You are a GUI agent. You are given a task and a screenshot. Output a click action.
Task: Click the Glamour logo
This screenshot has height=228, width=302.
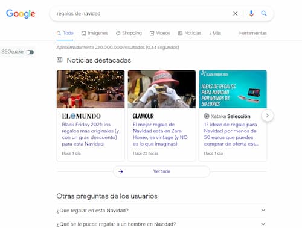143,116
